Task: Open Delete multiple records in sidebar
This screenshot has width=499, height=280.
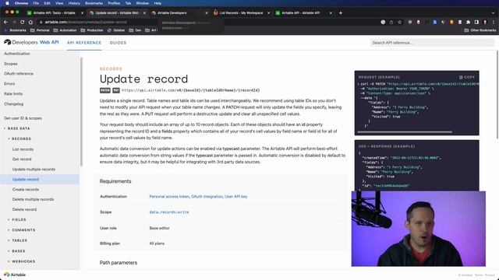Action: 33,199
